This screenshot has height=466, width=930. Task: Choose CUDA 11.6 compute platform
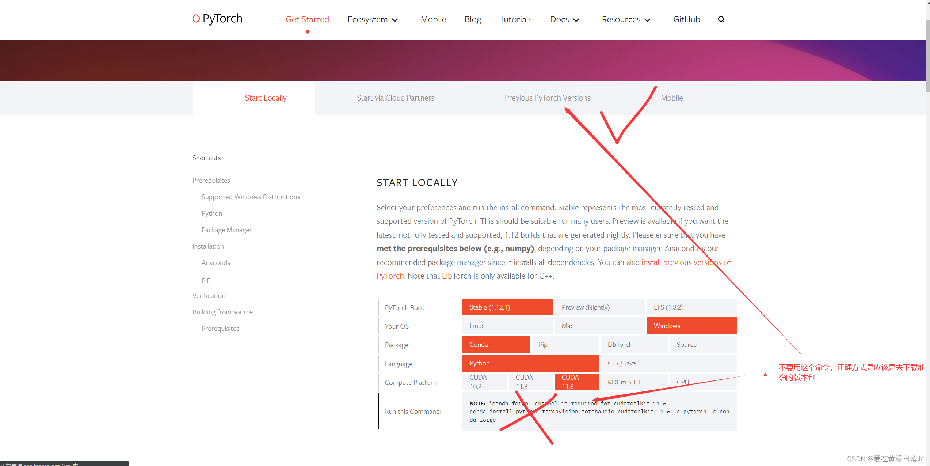tap(577, 382)
